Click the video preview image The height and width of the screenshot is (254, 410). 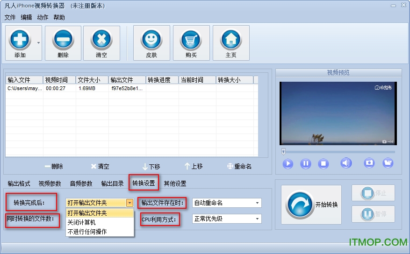tap(338, 113)
